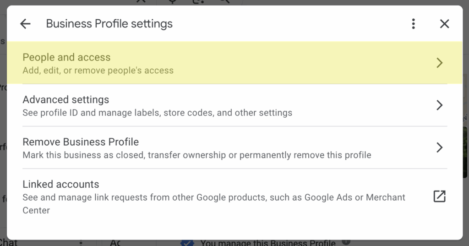The image size is (469, 246).
Task: Select the Advanced settings entry
Action: [65, 99]
